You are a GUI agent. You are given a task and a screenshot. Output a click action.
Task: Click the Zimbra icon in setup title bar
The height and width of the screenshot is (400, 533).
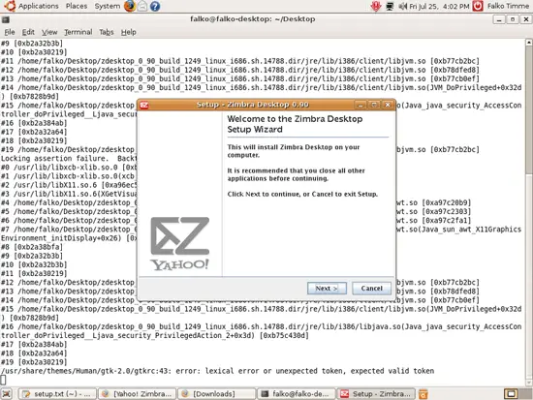pyautogui.click(x=144, y=105)
